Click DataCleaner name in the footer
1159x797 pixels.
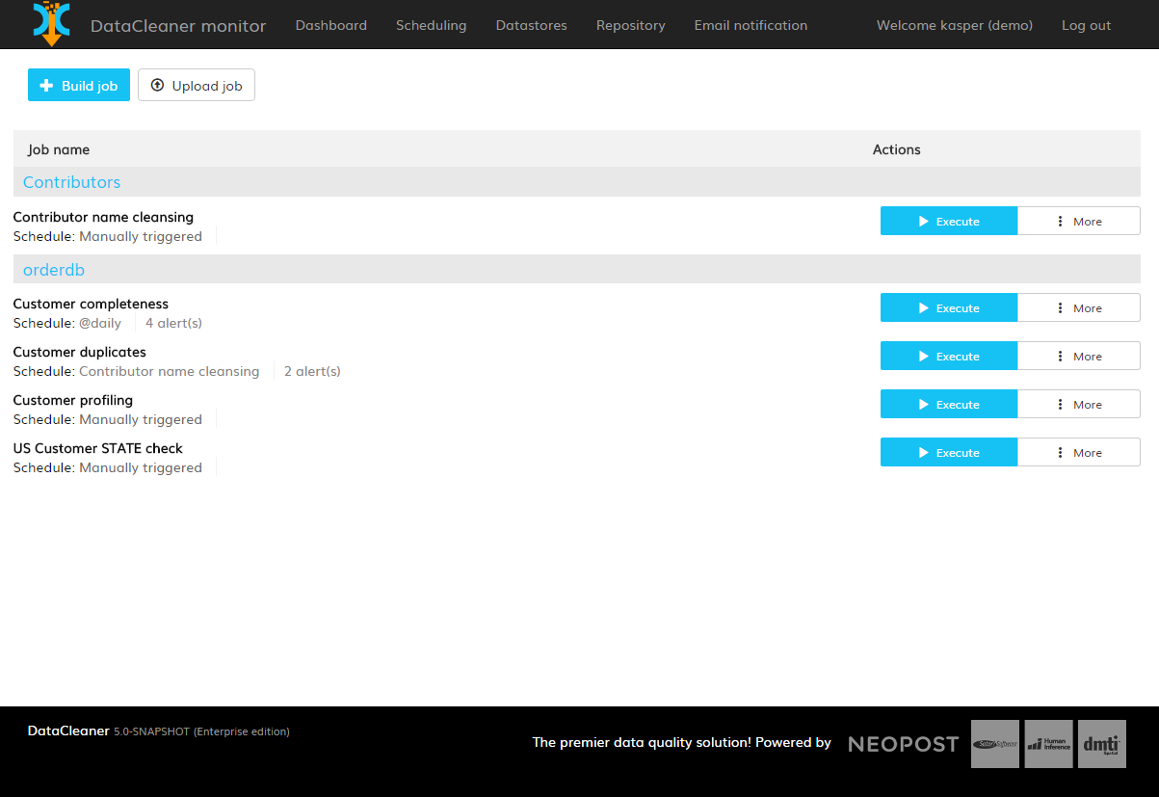pos(68,731)
